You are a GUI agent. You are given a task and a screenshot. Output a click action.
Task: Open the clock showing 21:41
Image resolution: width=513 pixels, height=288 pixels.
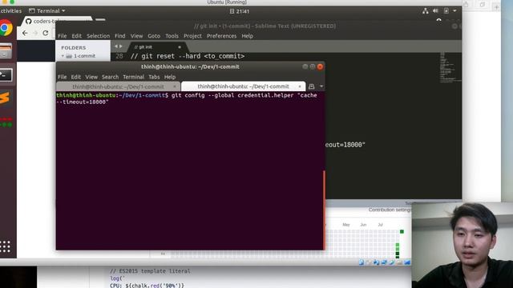[x=240, y=11]
